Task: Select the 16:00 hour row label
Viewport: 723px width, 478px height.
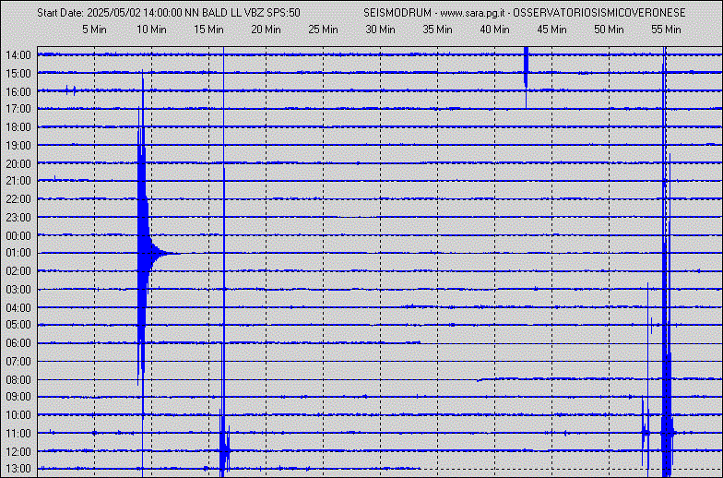Action: (18, 91)
